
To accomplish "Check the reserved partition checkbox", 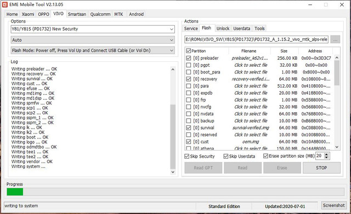I will coord(189,135).
